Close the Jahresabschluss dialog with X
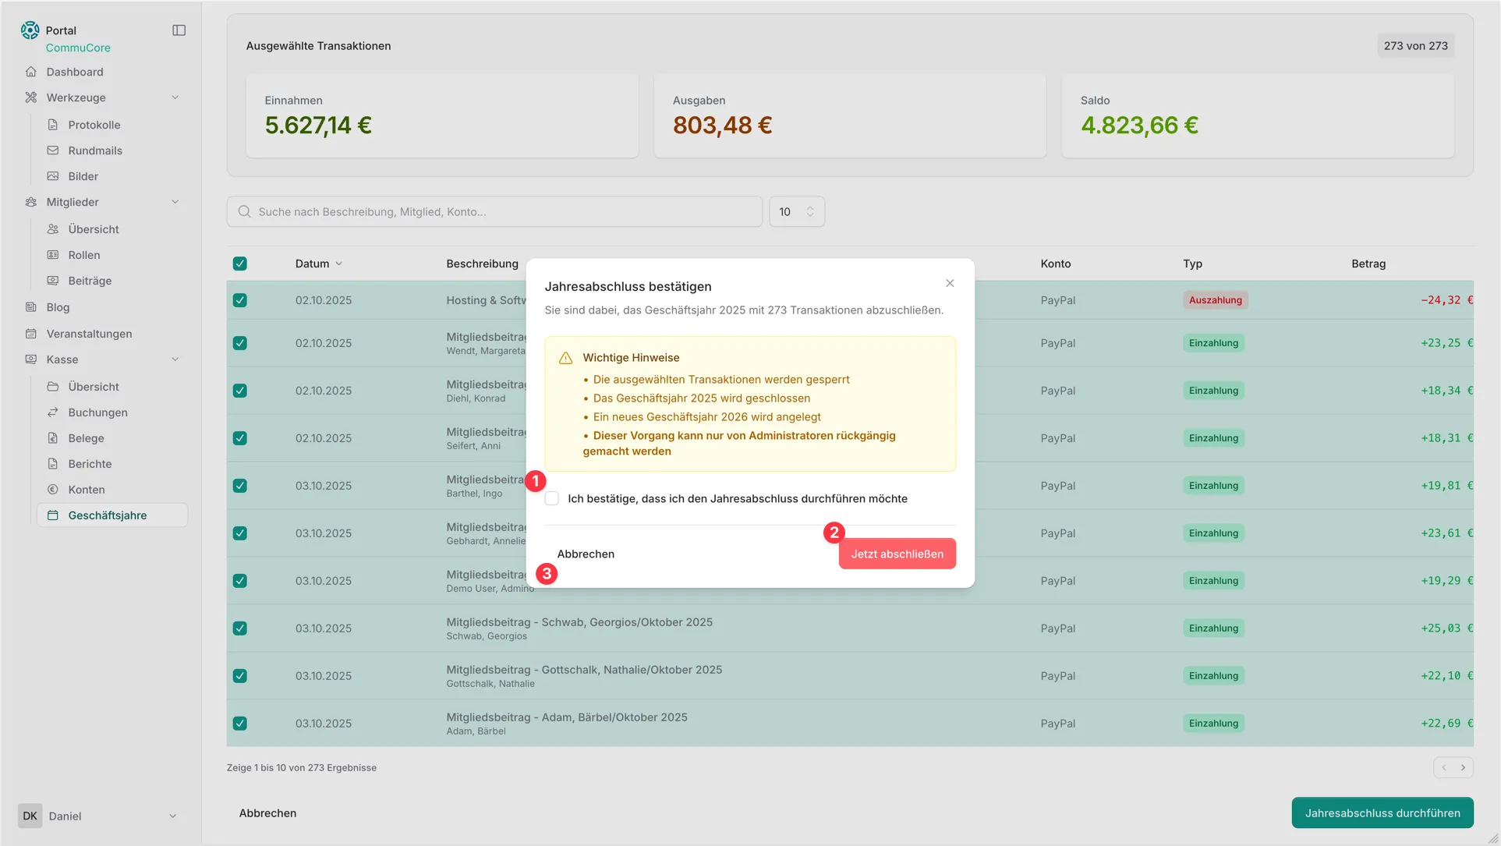This screenshot has width=1501, height=846. (949, 284)
